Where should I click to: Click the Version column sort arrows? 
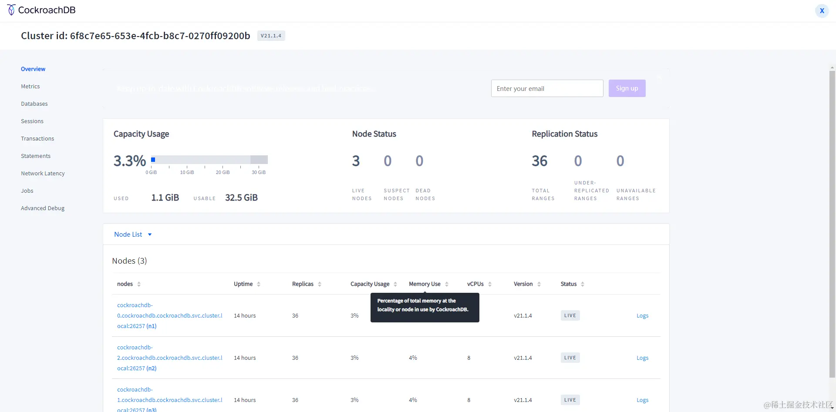pyautogui.click(x=539, y=284)
